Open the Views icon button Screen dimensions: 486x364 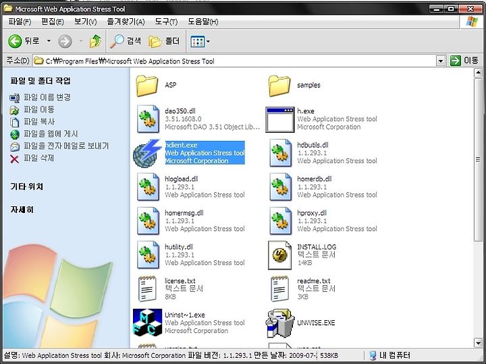pyautogui.click(x=197, y=42)
